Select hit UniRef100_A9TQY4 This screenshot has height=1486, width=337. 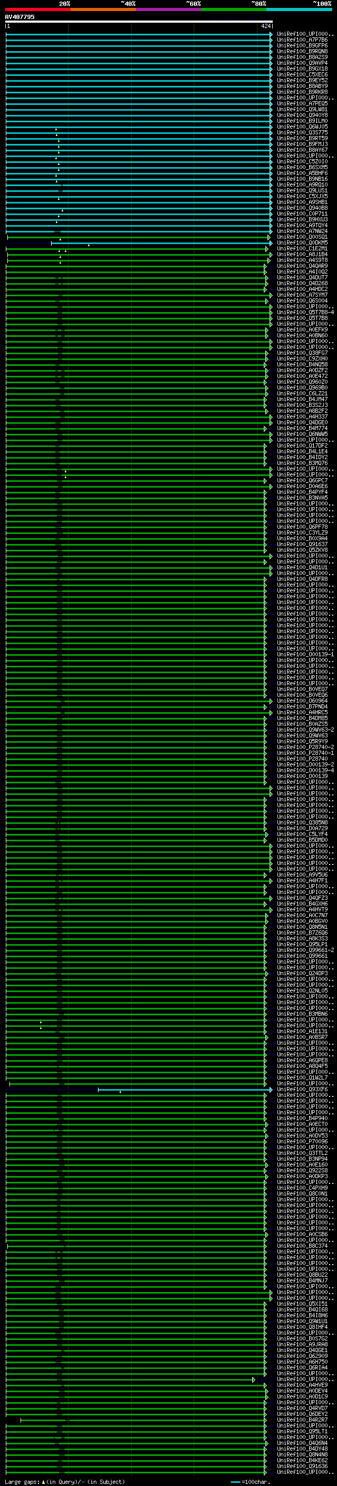coord(302,225)
